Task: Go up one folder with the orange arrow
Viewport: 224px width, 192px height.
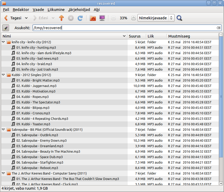Action: click(x=61, y=18)
